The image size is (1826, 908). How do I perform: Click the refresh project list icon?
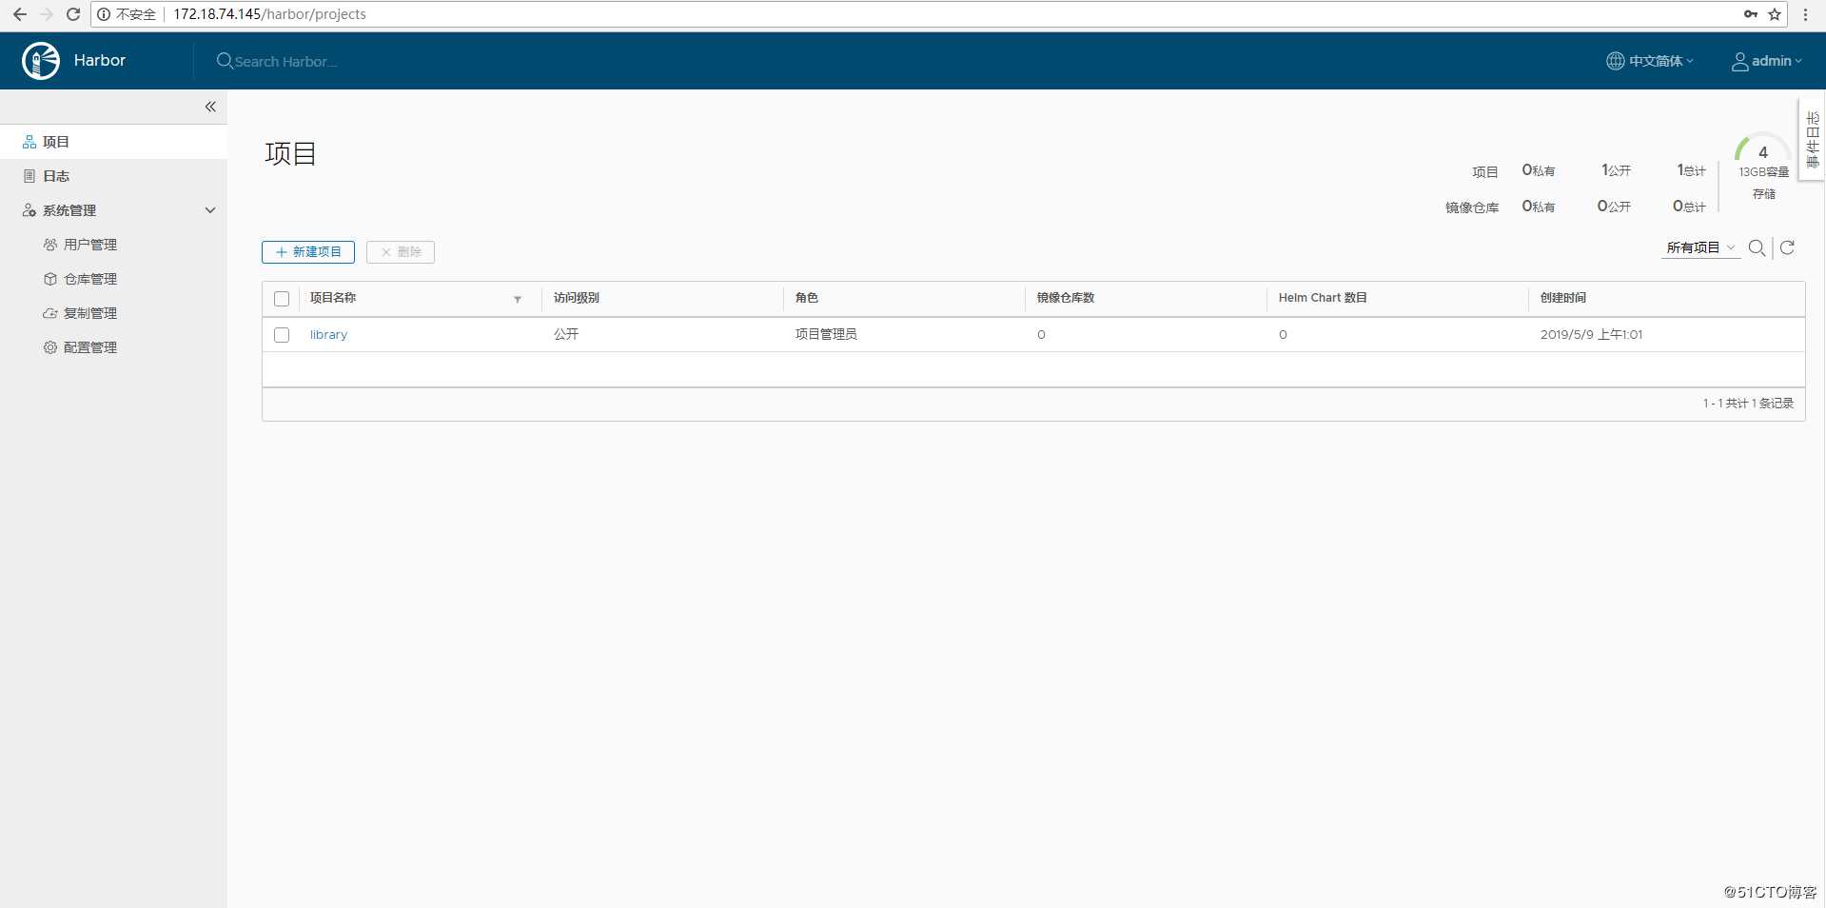pyautogui.click(x=1788, y=247)
